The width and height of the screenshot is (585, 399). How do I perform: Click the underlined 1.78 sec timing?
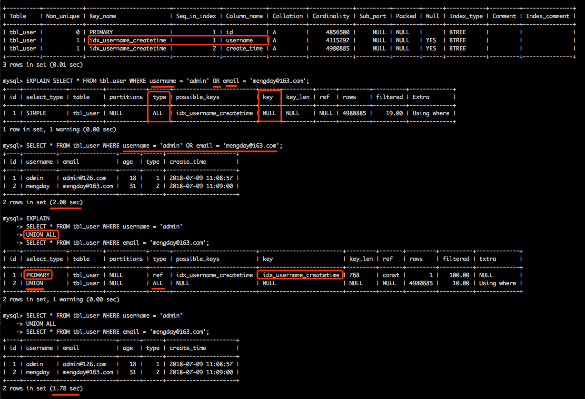click(66, 389)
